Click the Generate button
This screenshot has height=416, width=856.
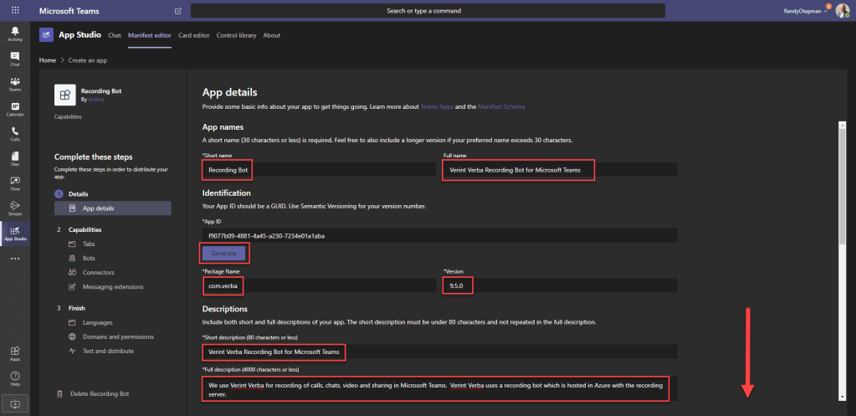pos(223,253)
